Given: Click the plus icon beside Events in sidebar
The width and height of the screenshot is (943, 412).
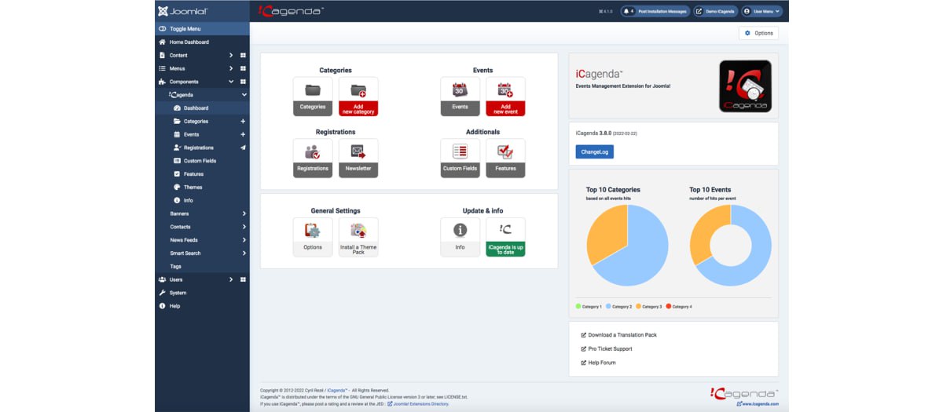Looking at the screenshot, I should 243,135.
